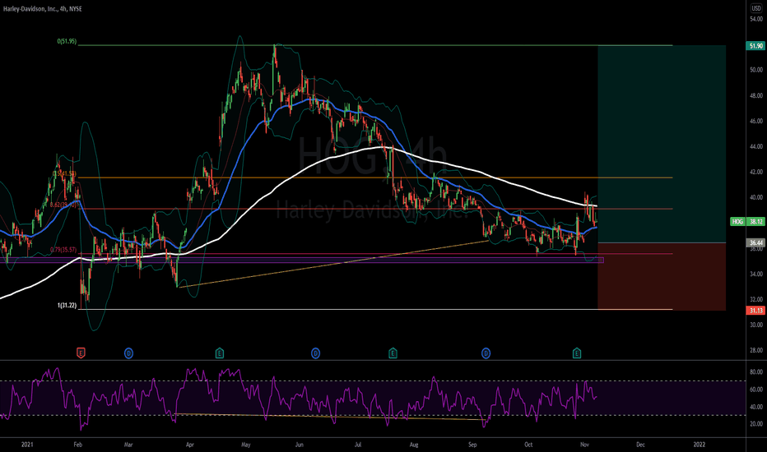The height and width of the screenshot is (452, 767).
Task: Click 20.00 on the RSI axis
Action: point(756,424)
